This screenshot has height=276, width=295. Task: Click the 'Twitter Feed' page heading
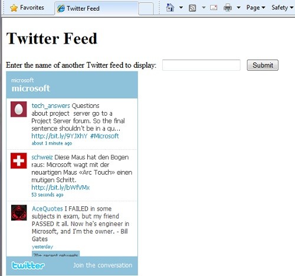52,38
